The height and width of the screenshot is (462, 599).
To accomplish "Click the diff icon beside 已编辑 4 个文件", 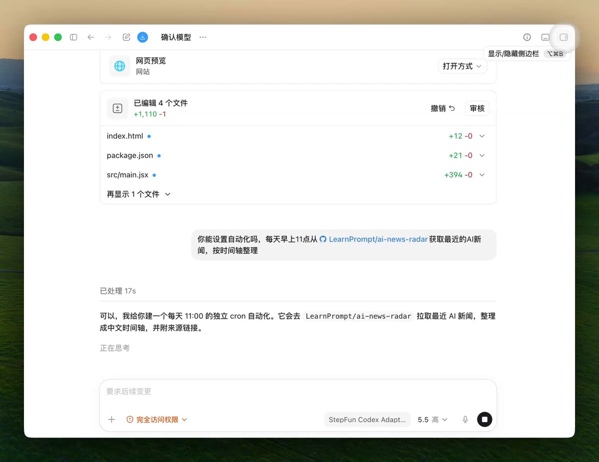I will [117, 108].
